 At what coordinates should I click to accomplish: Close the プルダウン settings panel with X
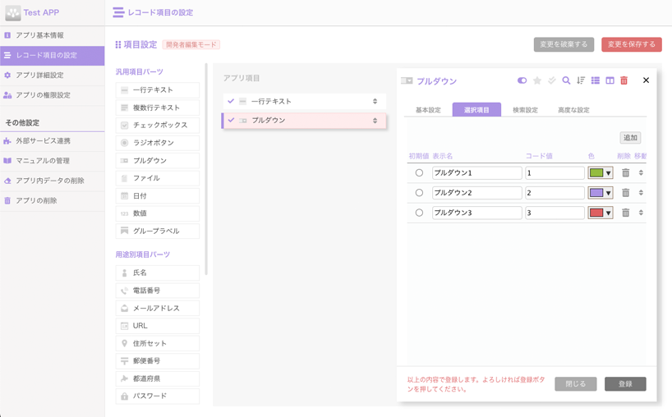(x=646, y=80)
